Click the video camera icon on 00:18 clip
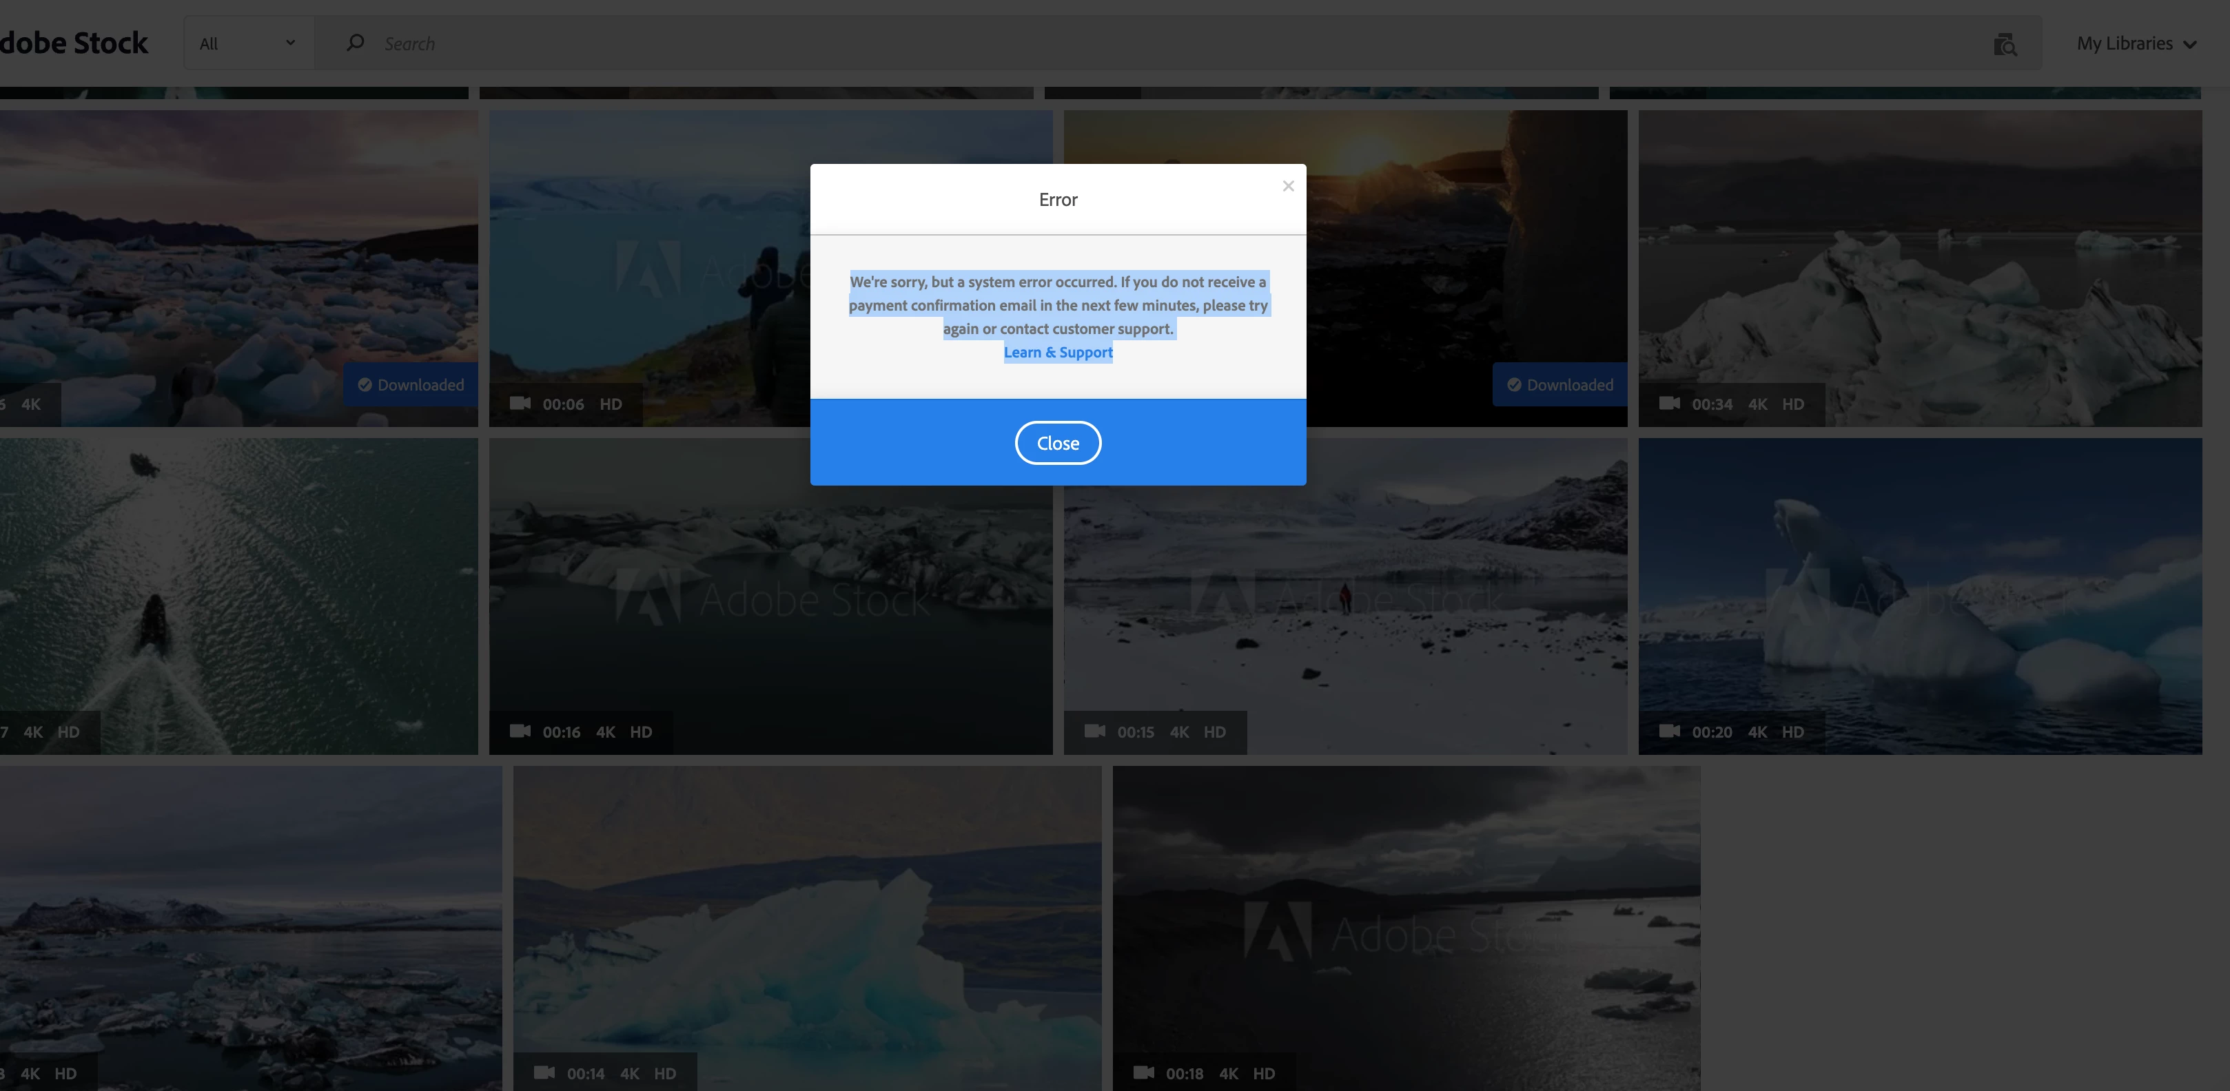 (x=1143, y=1073)
